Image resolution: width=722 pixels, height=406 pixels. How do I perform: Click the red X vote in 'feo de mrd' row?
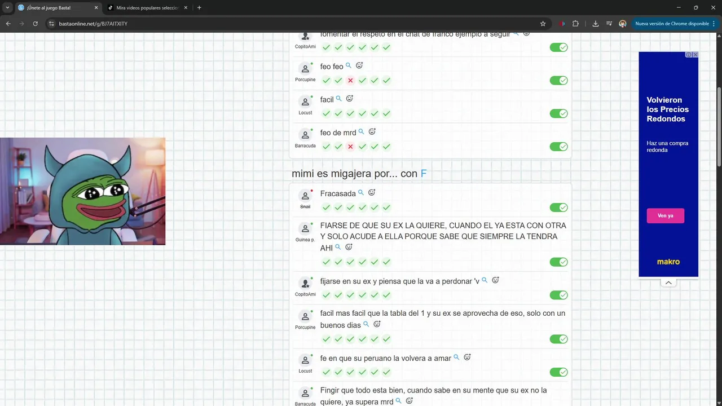(350, 147)
